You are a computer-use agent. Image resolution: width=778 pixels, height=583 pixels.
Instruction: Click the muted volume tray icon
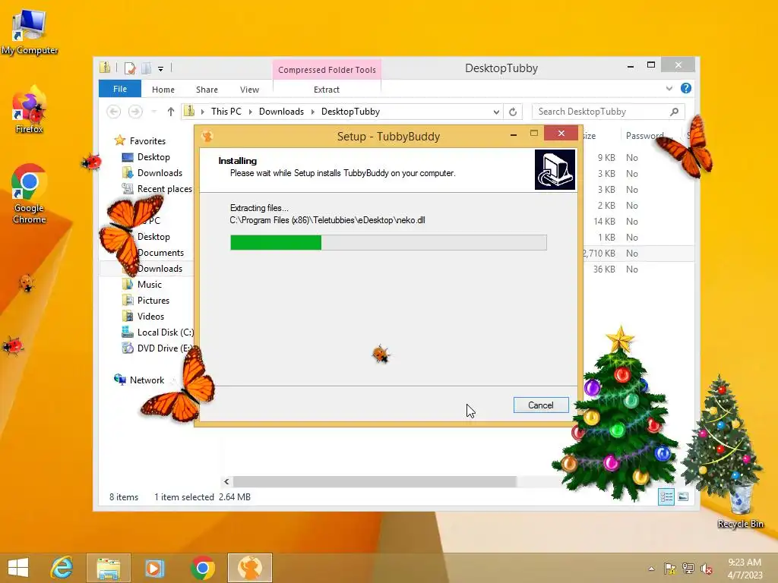coord(707,569)
